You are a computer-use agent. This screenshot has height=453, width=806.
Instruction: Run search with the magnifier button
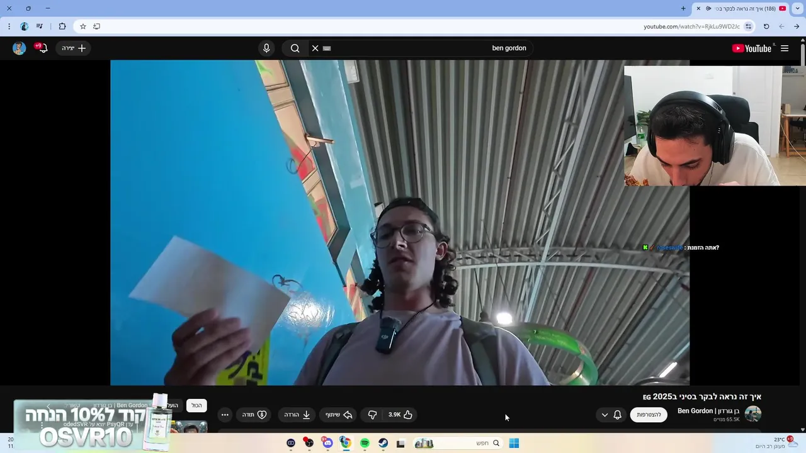[x=295, y=48]
